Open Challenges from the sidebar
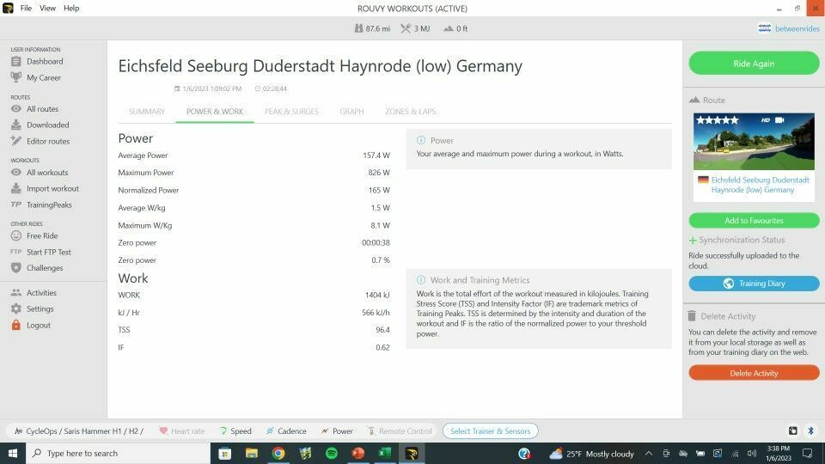 45,268
